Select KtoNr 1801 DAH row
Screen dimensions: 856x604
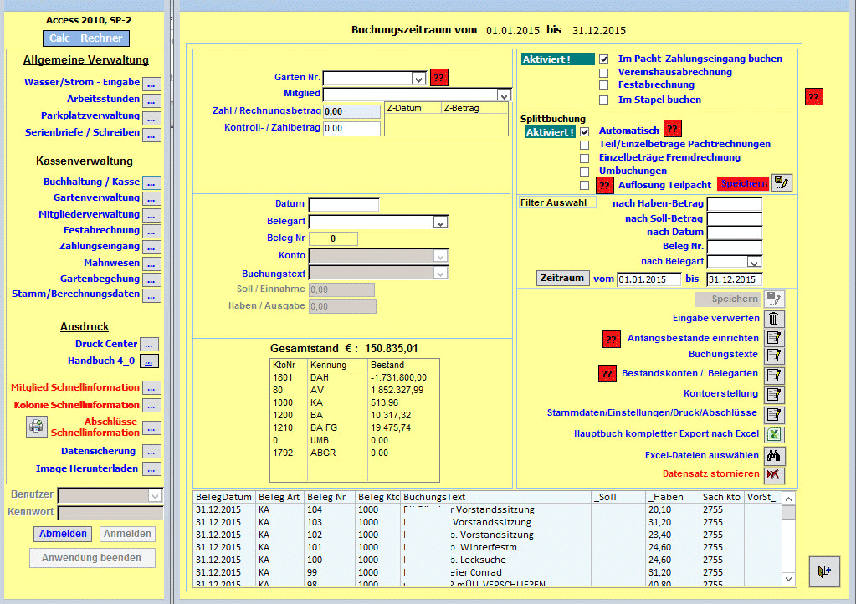(354, 377)
